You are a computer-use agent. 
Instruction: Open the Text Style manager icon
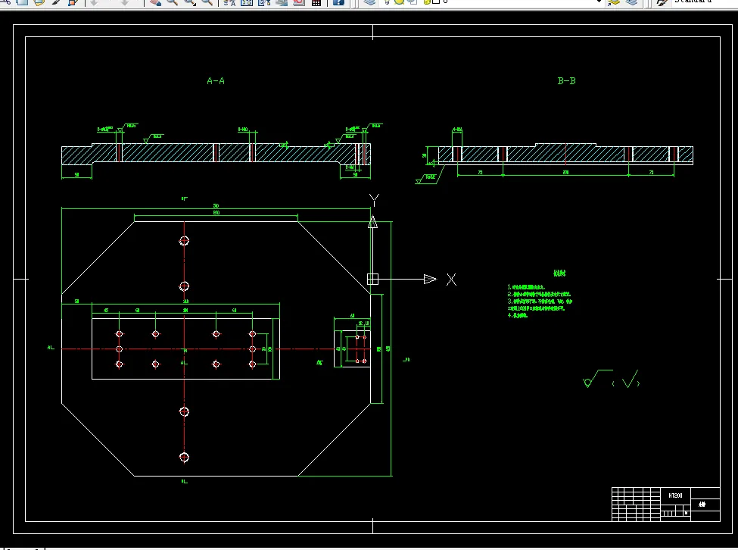tap(663, 2)
